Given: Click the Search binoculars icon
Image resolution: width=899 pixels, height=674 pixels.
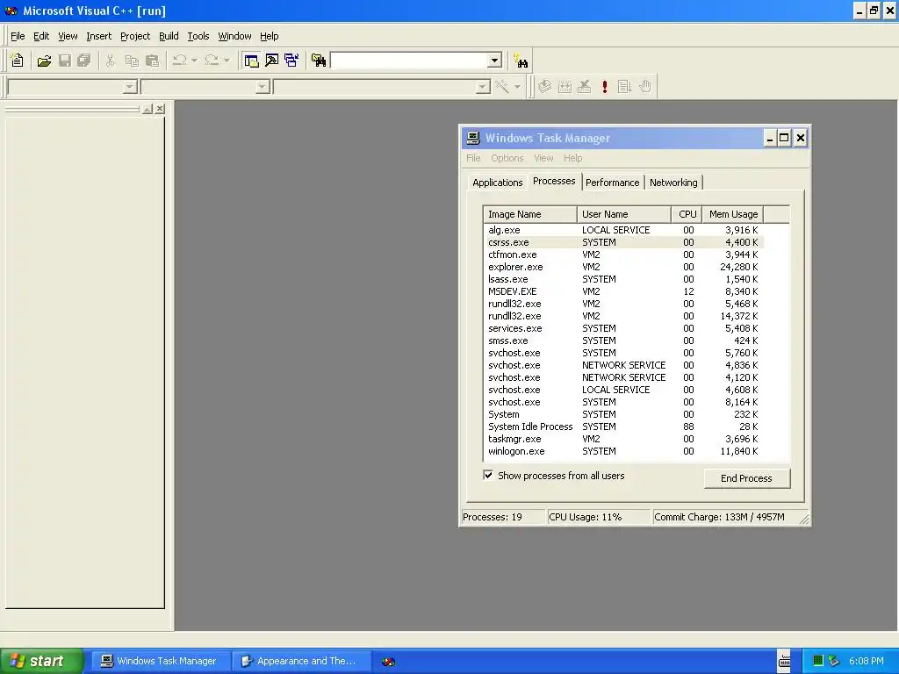Looking at the screenshot, I should click(521, 61).
